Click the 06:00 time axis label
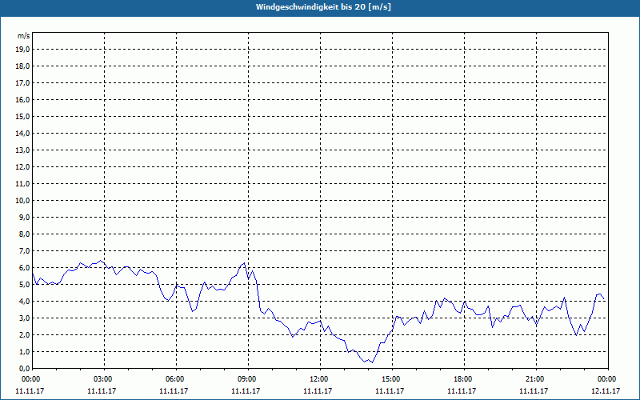 click(x=176, y=379)
